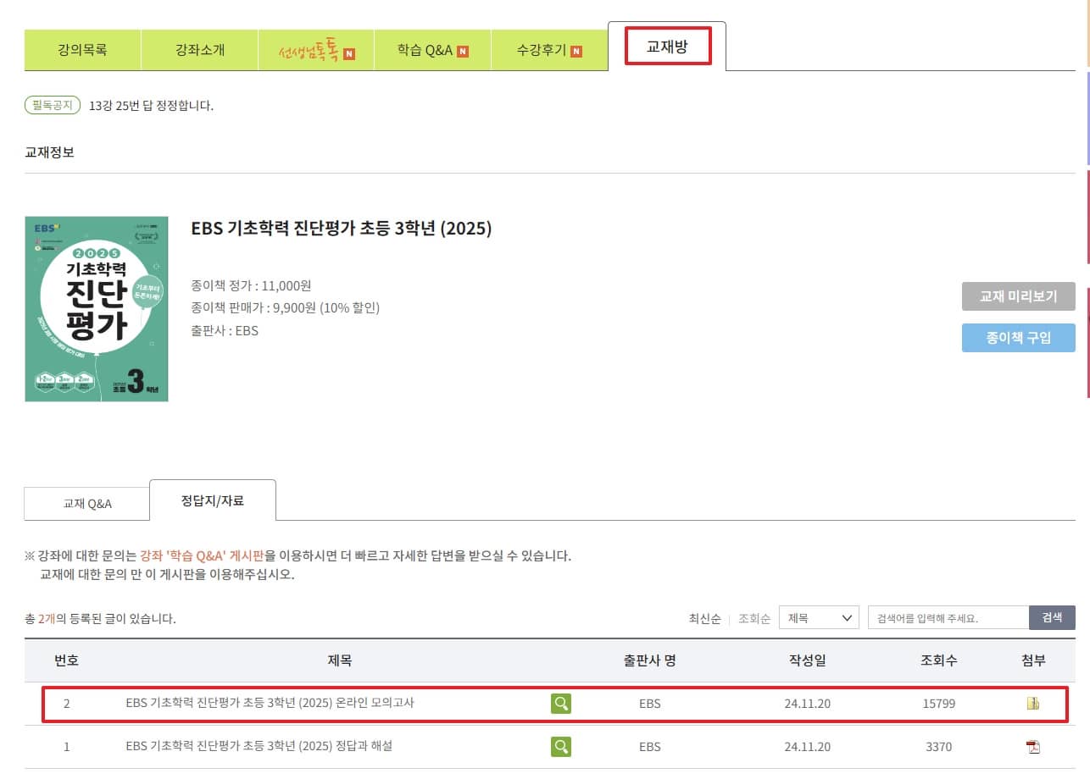Open the notice 13강 25번 답 정정합니다
The image size is (1090, 779).
pos(151,106)
